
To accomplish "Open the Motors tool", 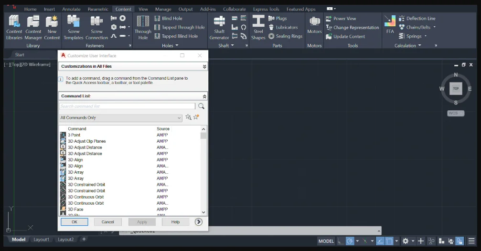I will pyautogui.click(x=314, y=25).
